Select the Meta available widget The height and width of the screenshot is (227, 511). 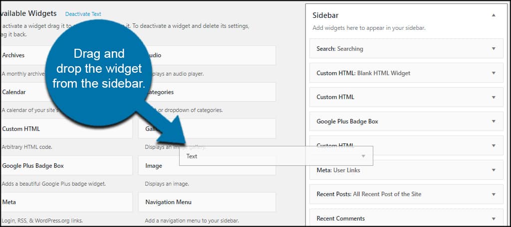[x=66, y=202]
